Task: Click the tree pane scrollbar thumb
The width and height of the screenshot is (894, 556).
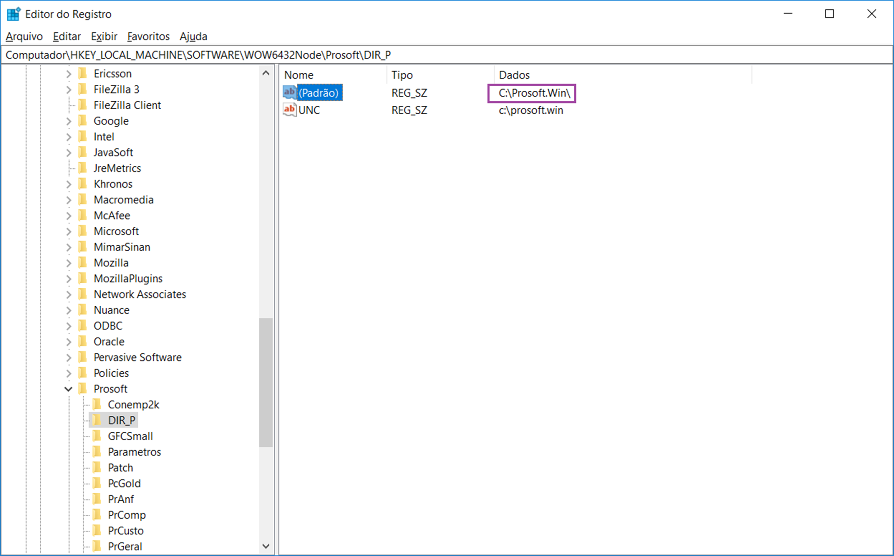Action: point(266,382)
